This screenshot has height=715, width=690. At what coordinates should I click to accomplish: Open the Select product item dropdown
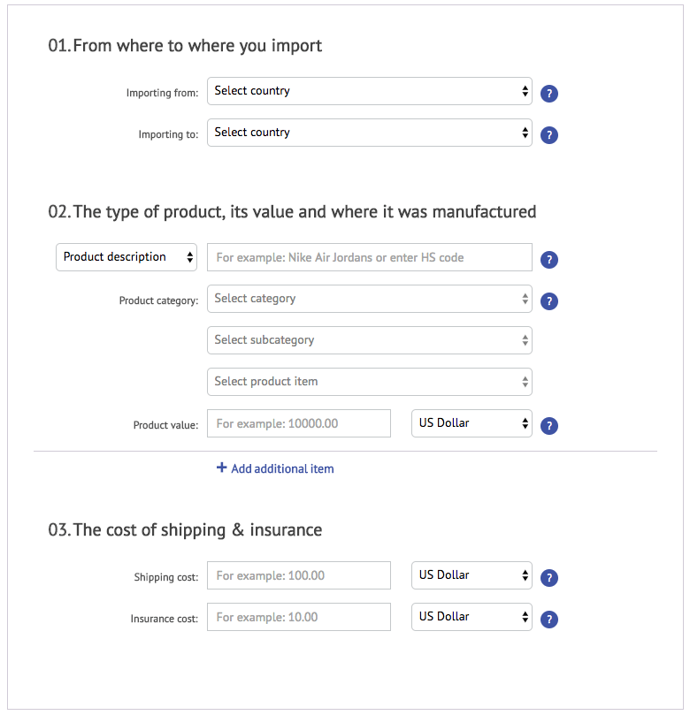pos(369,382)
